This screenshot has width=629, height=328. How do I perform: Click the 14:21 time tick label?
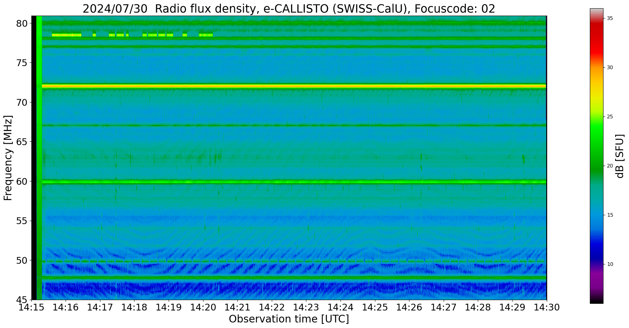(x=237, y=307)
